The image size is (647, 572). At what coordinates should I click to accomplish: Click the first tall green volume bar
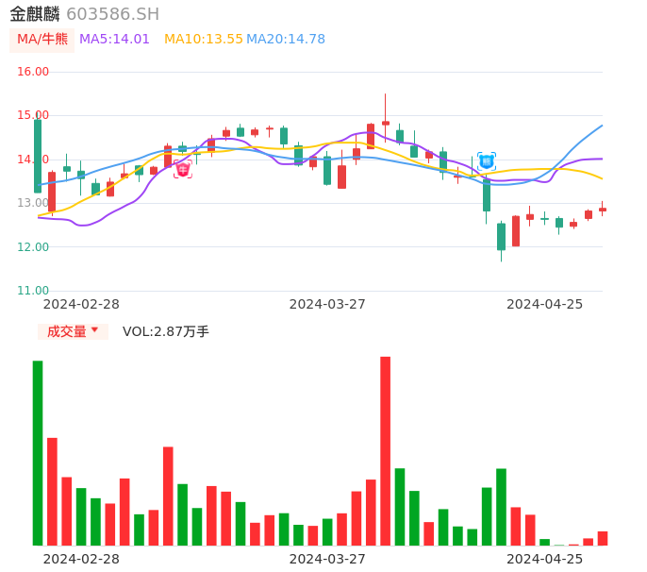coord(38,452)
